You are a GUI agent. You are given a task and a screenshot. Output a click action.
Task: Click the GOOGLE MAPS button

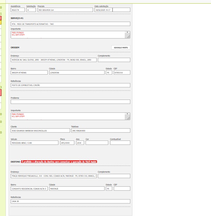[120, 48]
